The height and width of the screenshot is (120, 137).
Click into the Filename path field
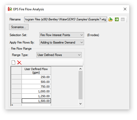(65, 19)
